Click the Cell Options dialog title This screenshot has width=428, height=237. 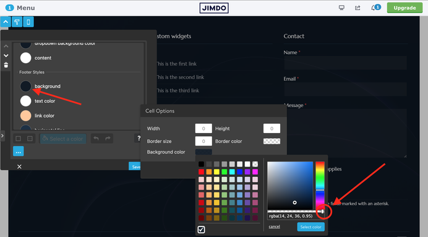tap(160, 111)
